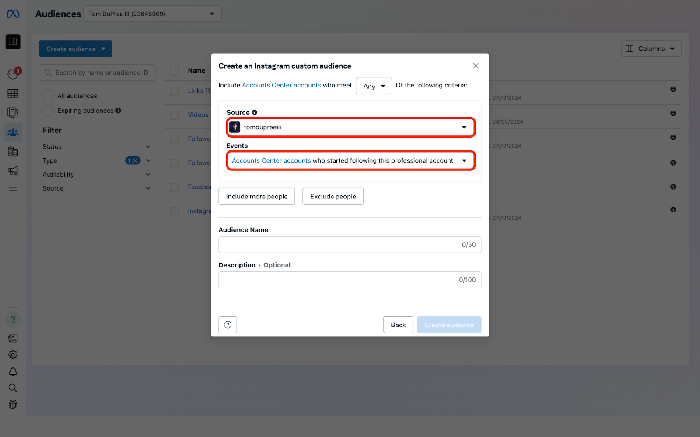Click the Exclude people button
Image resolution: width=700 pixels, height=437 pixels.
[x=333, y=196]
